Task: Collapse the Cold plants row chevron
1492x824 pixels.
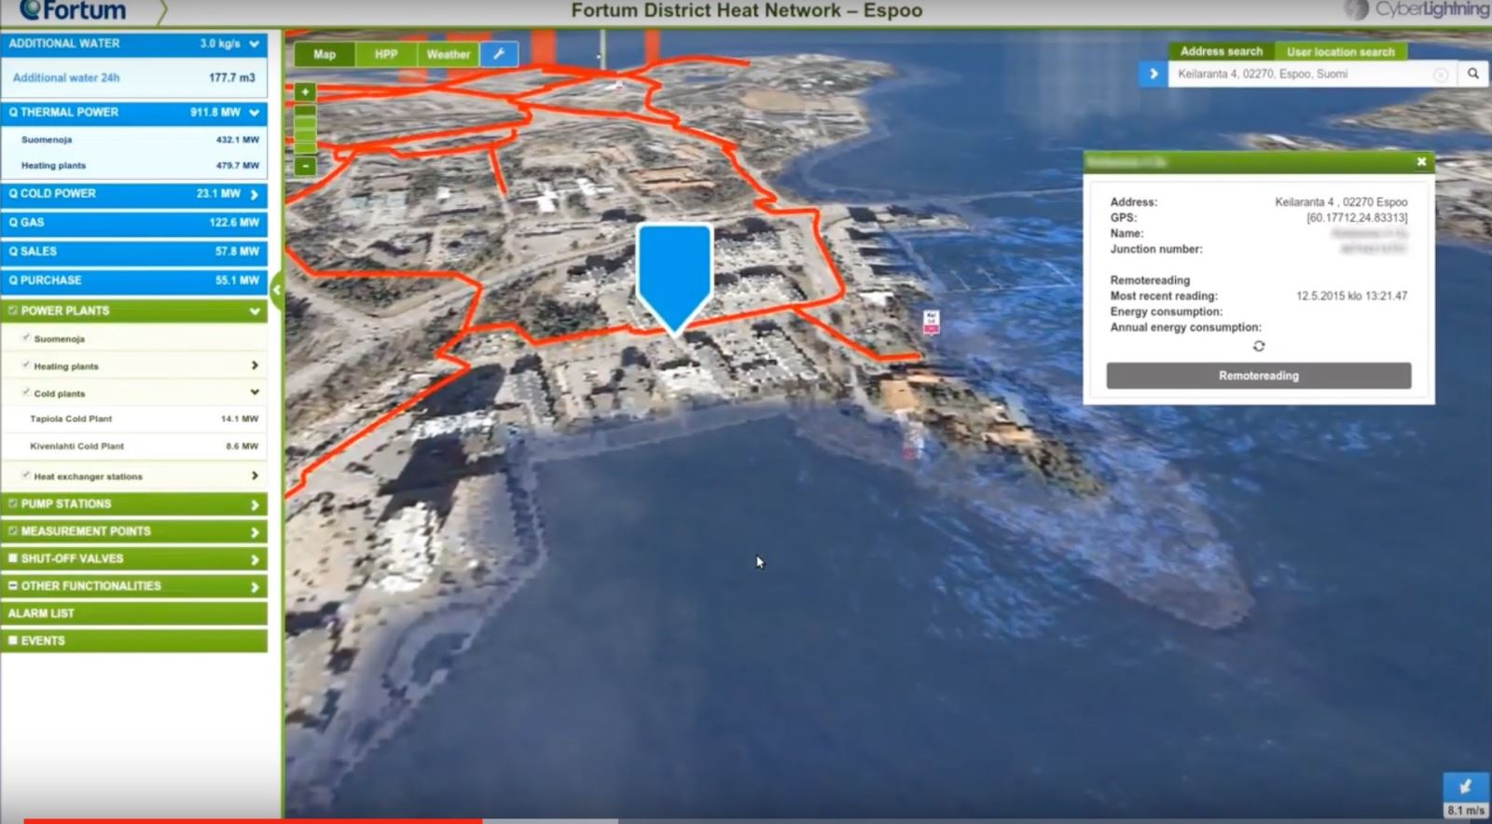Action: point(255,392)
